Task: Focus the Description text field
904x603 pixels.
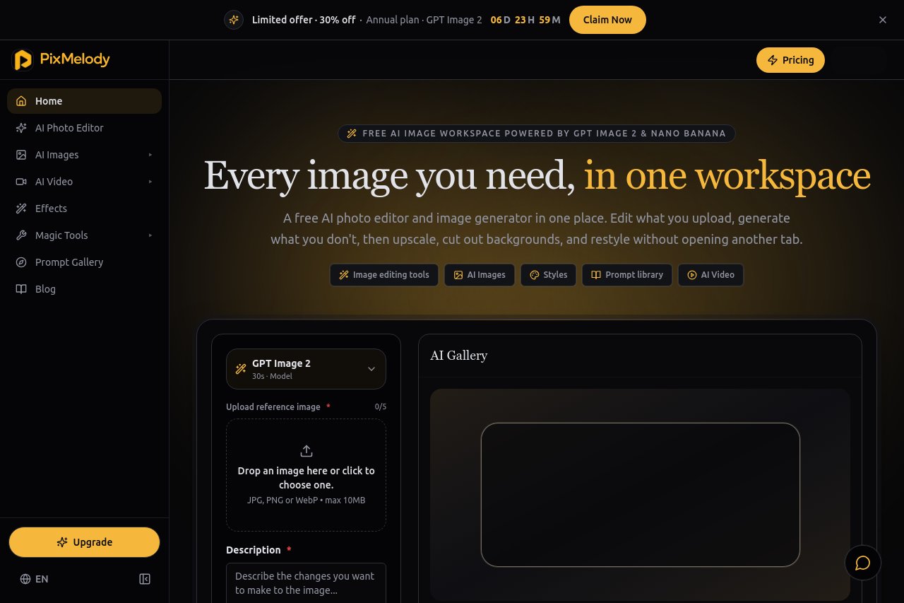Action: tap(306, 583)
